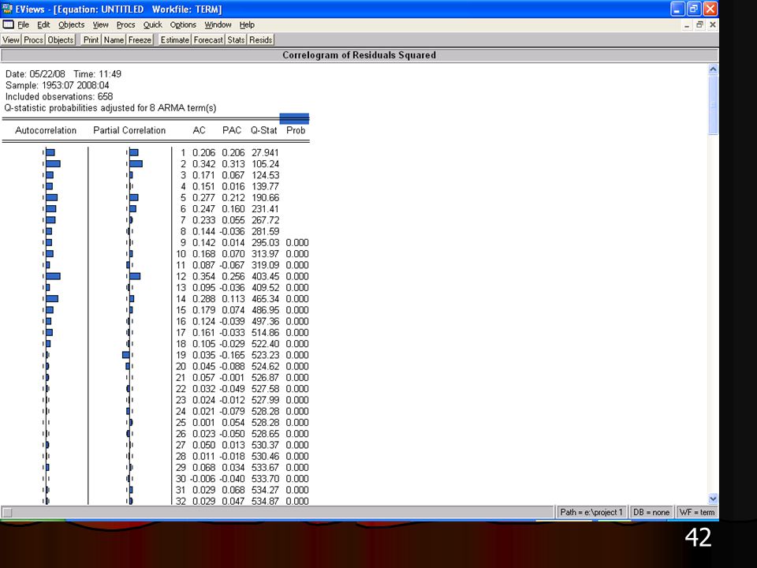
Task: Restore down the EViews main window
Action: coord(694,9)
